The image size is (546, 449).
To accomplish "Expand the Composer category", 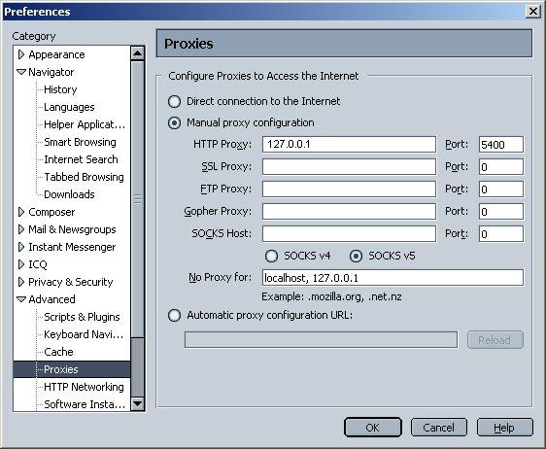I will click(21, 212).
